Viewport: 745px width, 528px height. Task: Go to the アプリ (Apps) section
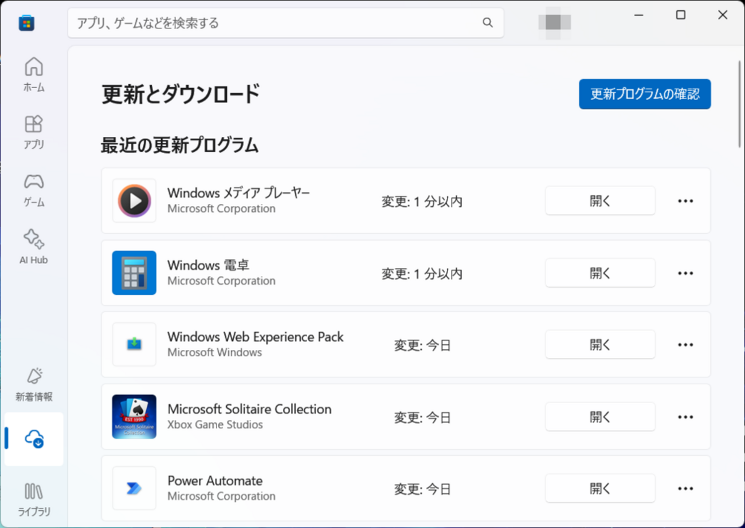pos(34,131)
